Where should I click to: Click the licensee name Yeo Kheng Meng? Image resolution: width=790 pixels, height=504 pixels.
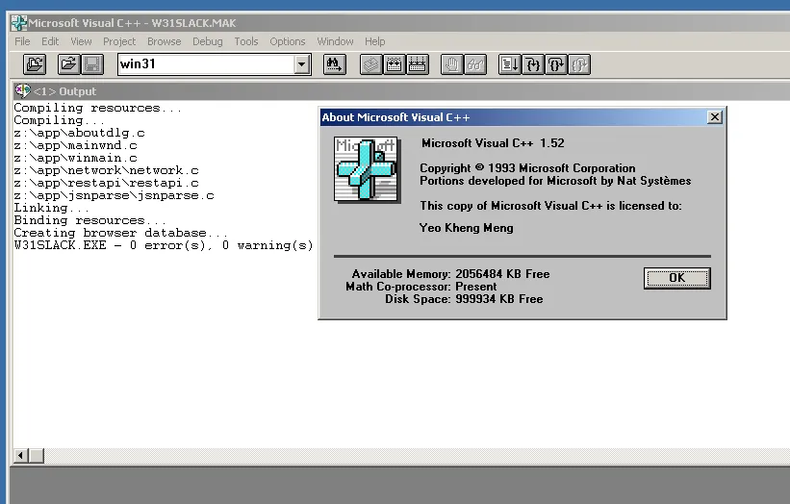(x=466, y=228)
